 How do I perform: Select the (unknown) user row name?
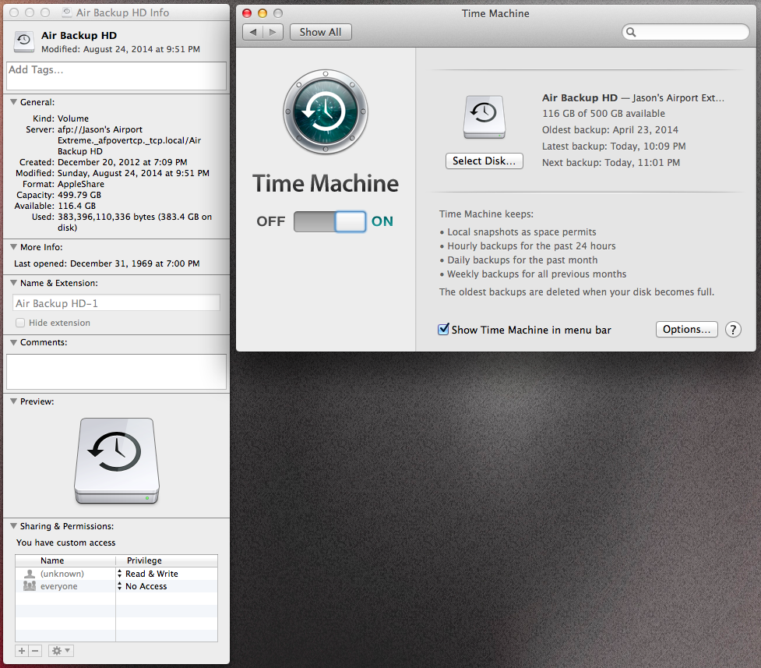tap(62, 574)
